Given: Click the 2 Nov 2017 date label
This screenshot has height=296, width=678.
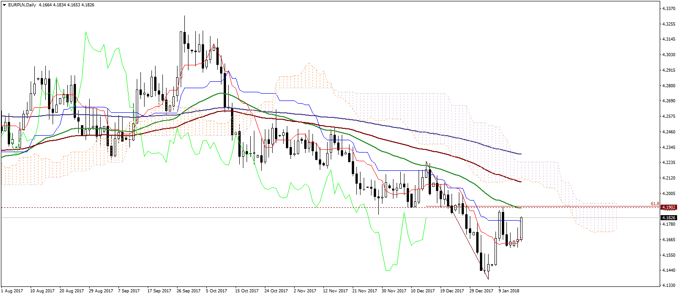Looking at the screenshot, I should [x=305, y=291].
